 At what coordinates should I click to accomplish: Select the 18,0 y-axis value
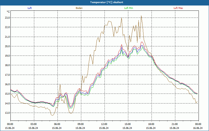7,65
